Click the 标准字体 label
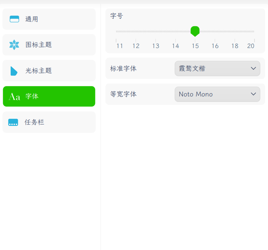The width and height of the screenshot is (268, 250). coord(124,69)
